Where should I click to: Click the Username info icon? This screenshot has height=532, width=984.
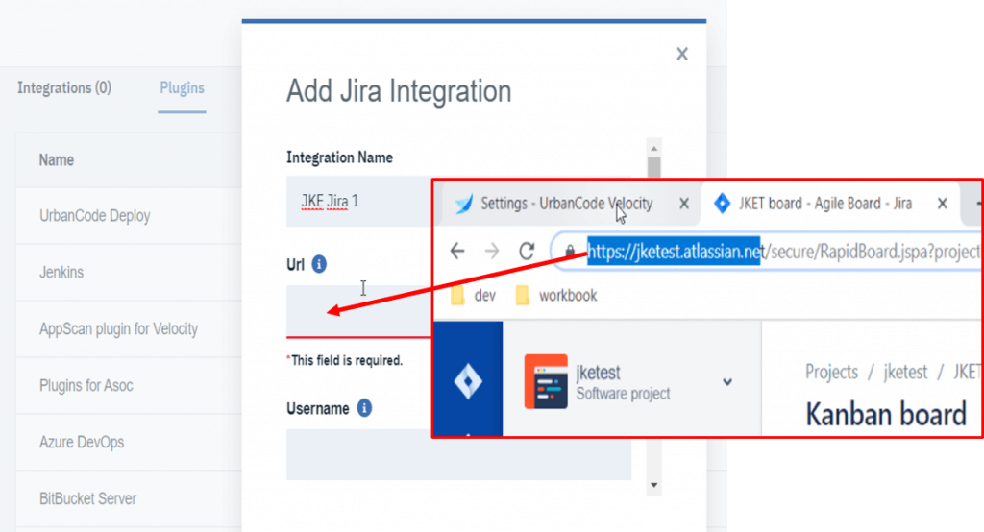(364, 408)
